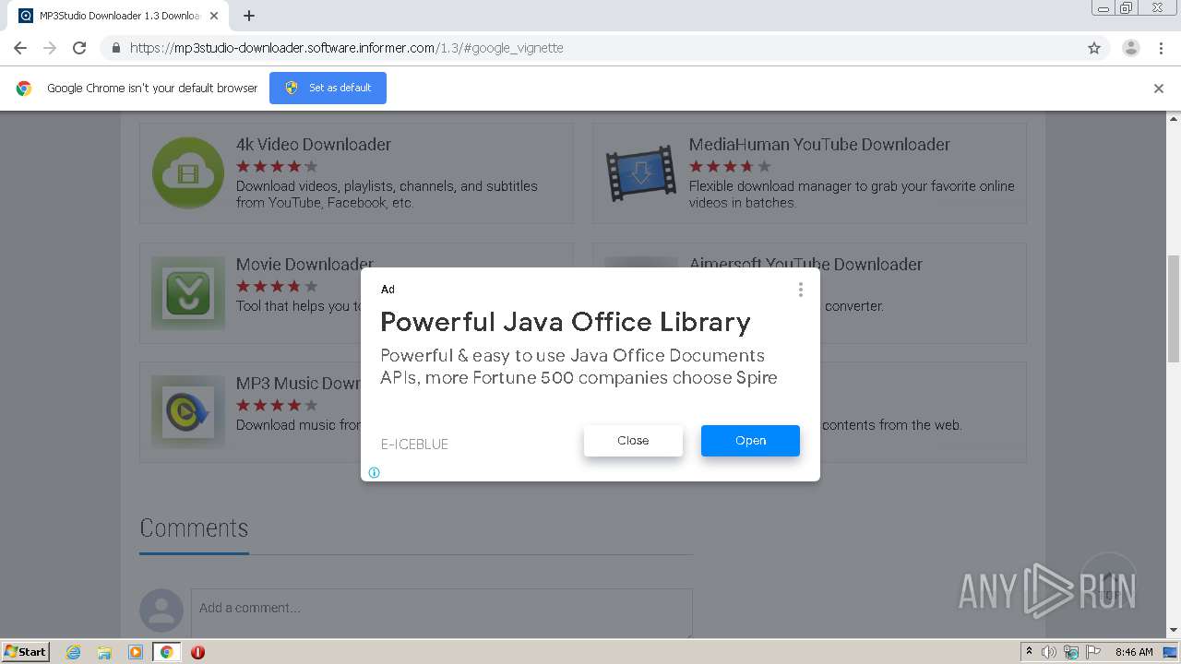The height and width of the screenshot is (664, 1181).
Task: Open 4k Video Downloader title link
Action: pyautogui.click(x=314, y=144)
